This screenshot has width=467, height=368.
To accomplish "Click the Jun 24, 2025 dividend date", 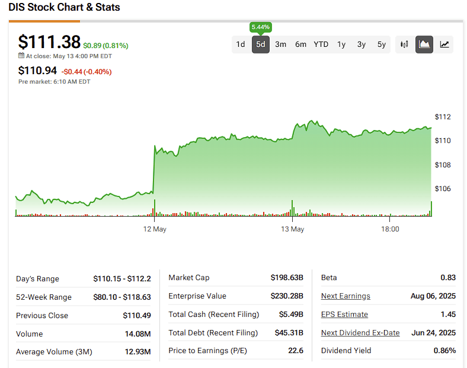I will point(433,333).
